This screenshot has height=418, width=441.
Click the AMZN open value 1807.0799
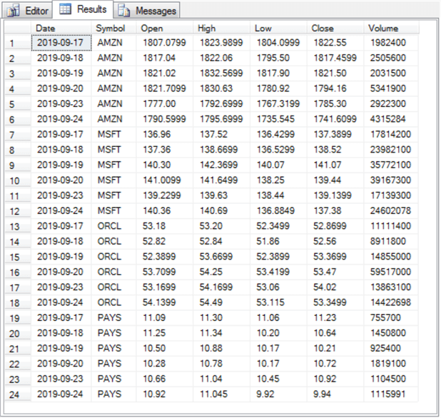(x=165, y=43)
